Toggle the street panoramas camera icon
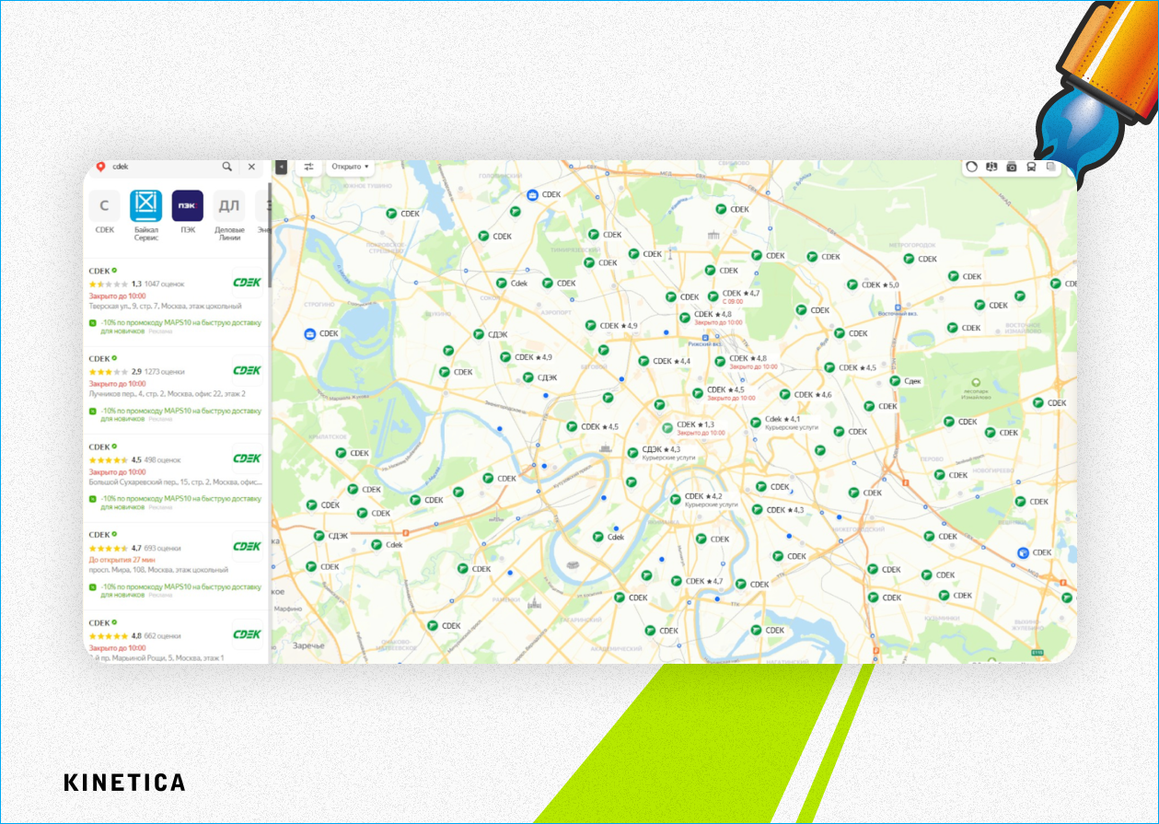This screenshot has height=824, width=1159. [1012, 167]
